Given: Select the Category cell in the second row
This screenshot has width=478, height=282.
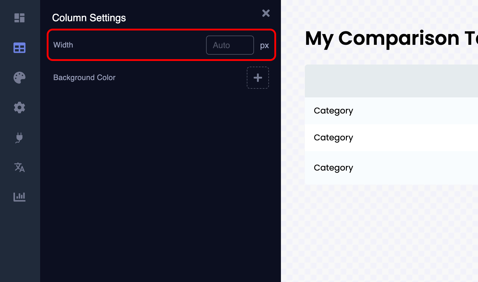Looking at the screenshot, I should tap(333, 137).
